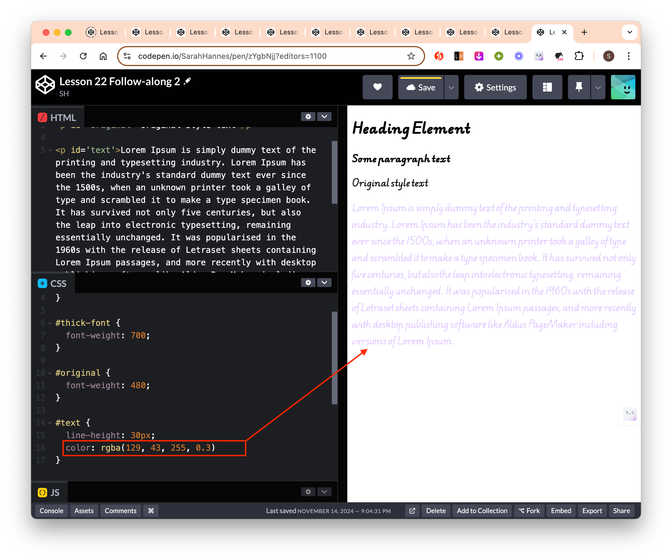Open the Console panel
Image resolution: width=672 pixels, height=560 pixels.
pyautogui.click(x=51, y=511)
